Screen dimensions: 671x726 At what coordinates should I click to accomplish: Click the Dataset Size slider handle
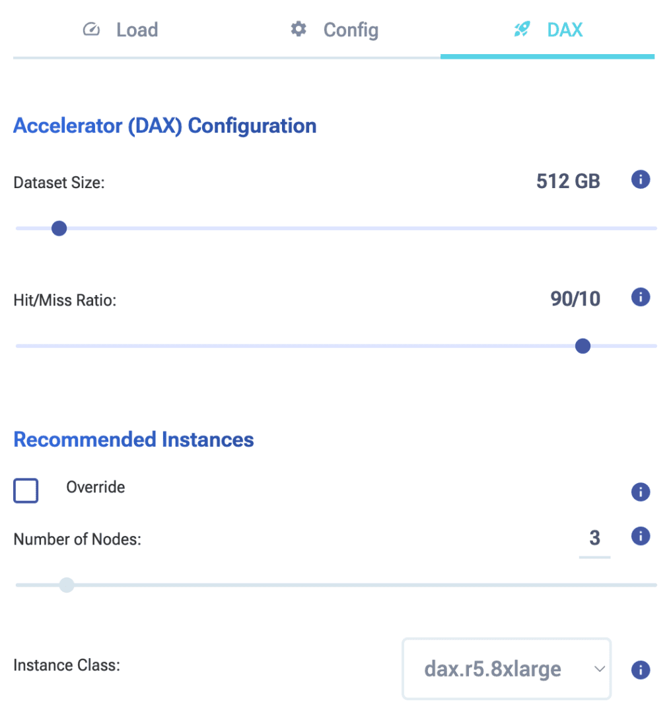(59, 228)
